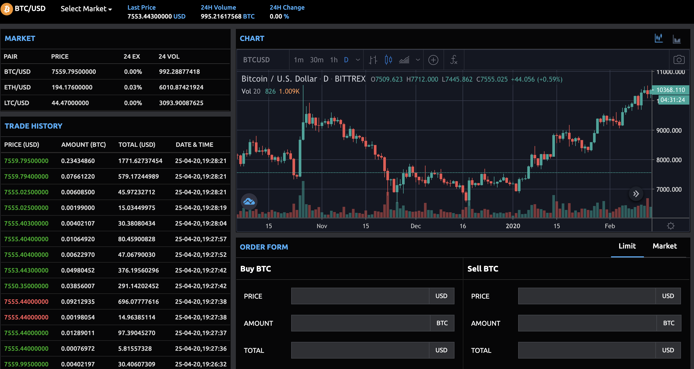Click the Last Price value 7553.44300000
This screenshot has height=369, width=694.
(149, 16)
